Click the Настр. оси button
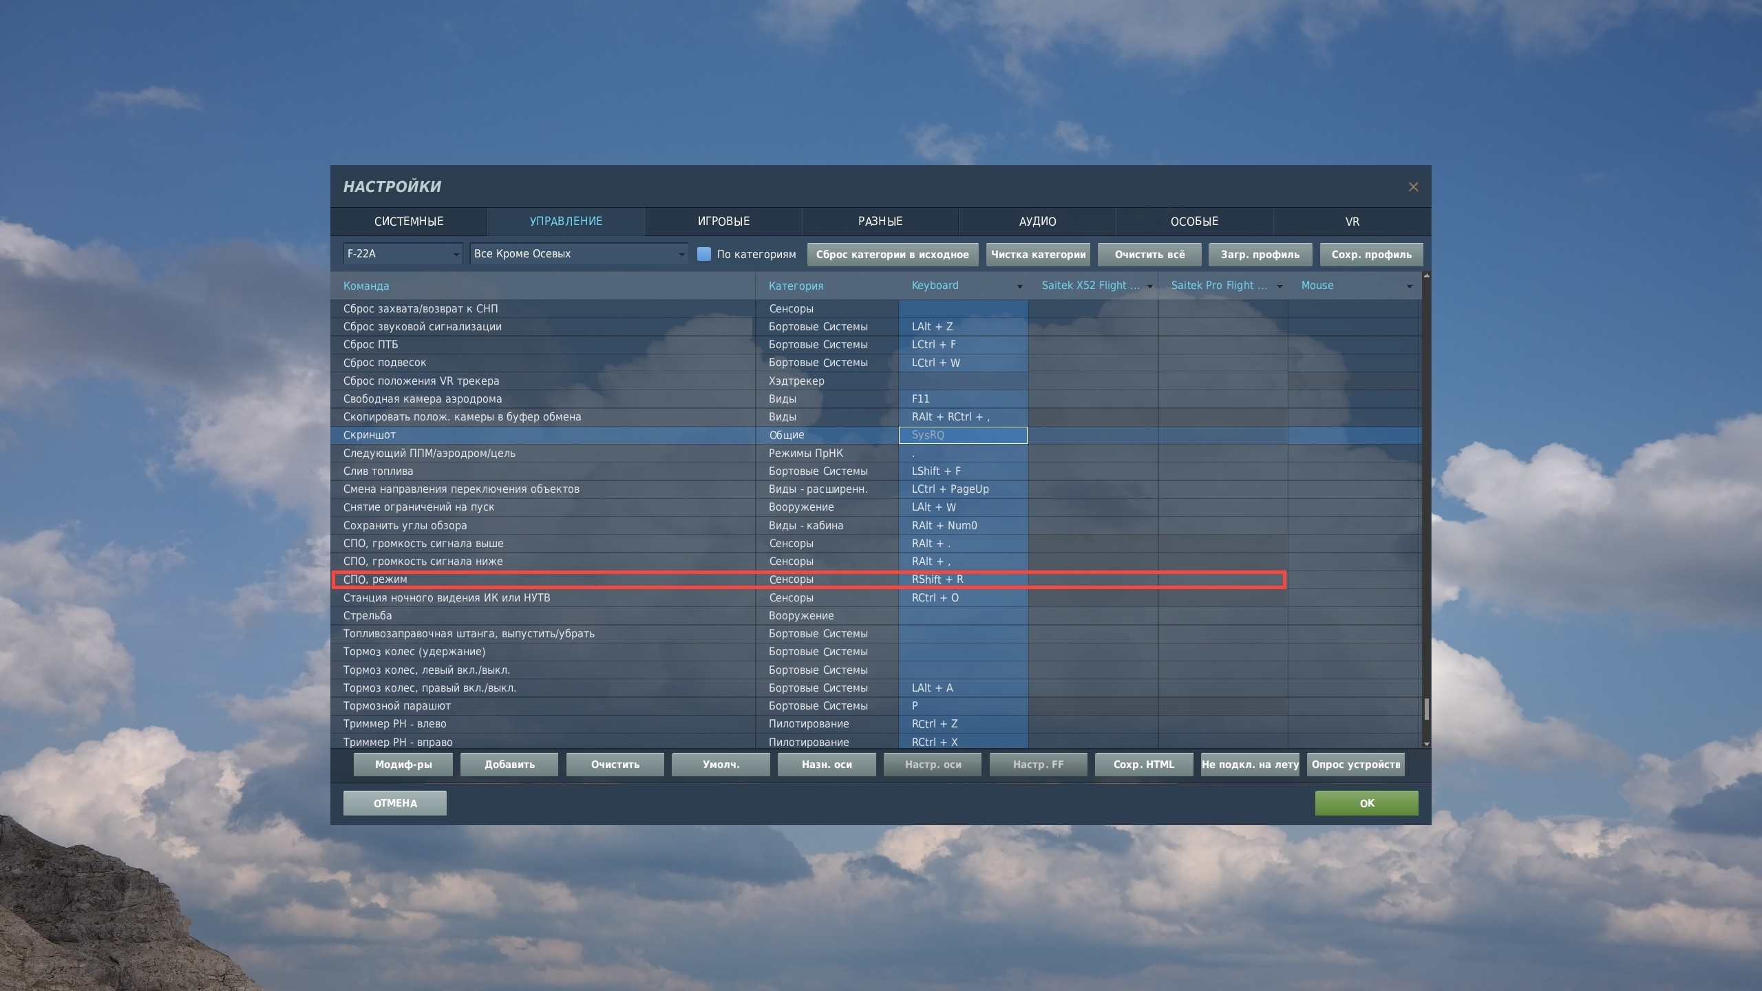Screen dimensions: 1762x991 (933, 765)
